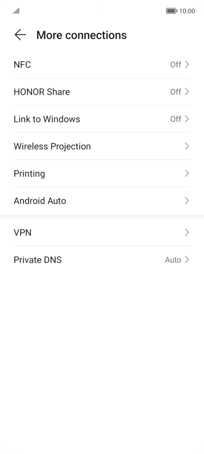This screenshot has width=204, height=454.
Task: Tap the arrow beside Printing
Action: (187, 173)
